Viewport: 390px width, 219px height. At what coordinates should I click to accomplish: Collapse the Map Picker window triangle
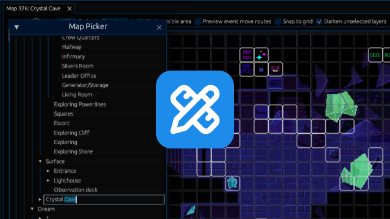click(16, 27)
